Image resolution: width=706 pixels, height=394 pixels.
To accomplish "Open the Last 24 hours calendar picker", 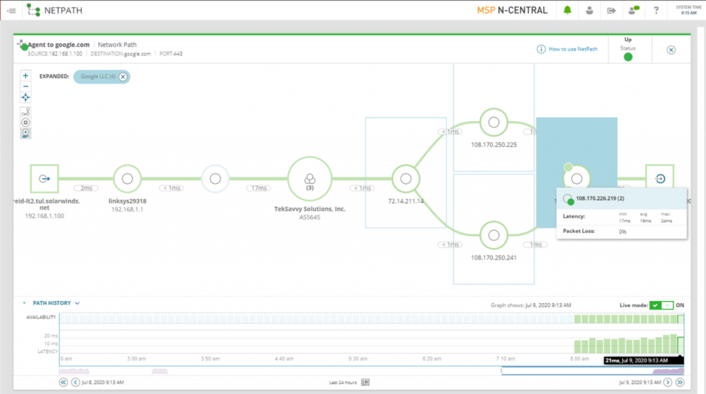I will (365, 382).
